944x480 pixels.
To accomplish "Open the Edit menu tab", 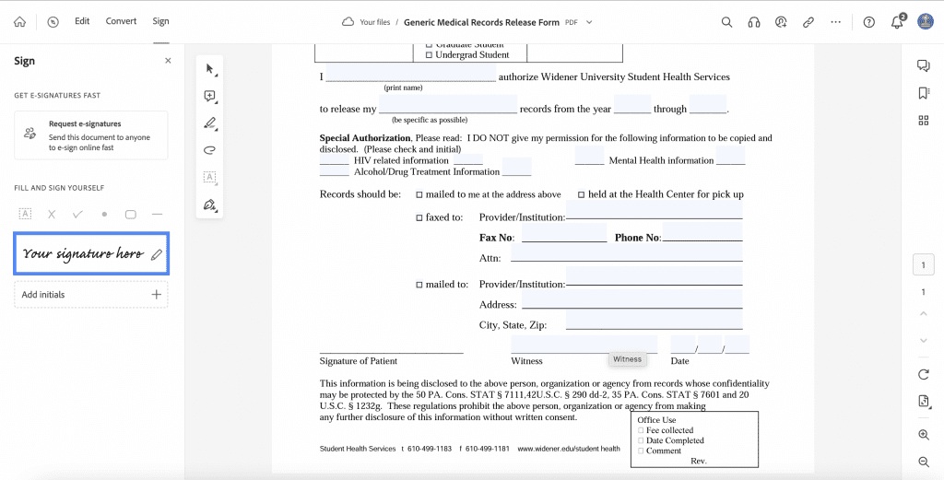I will 82,21.
